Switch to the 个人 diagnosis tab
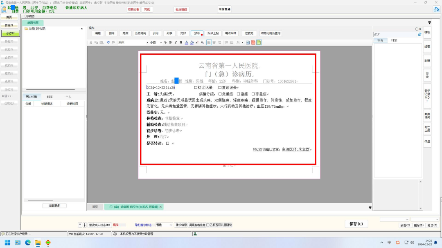The width and height of the screenshot is (442, 248). click(x=68, y=97)
